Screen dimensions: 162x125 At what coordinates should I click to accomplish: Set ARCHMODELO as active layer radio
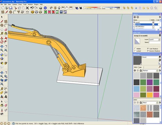tap(134, 27)
